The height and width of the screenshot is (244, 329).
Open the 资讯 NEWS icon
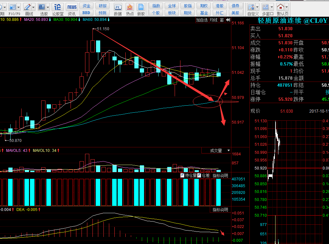pyautogui.click(x=72, y=7)
